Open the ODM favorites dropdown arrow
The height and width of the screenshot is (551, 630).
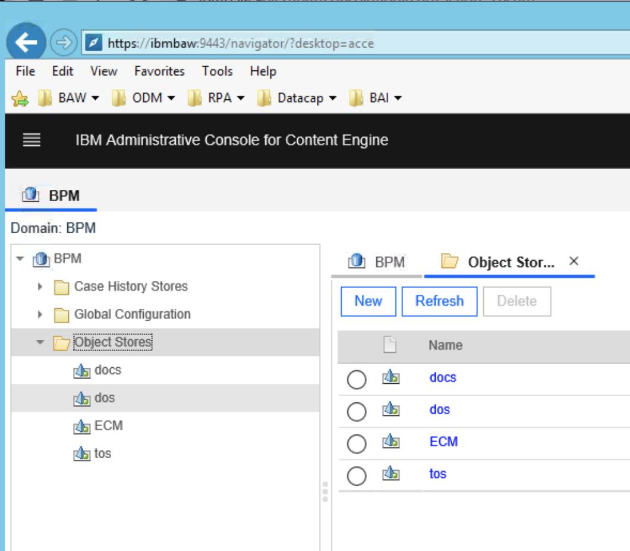(x=171, y=98)
